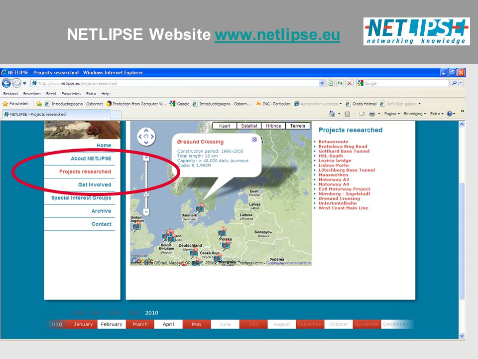
Task: Click the Home page icon in command bar
Action: 332,114
